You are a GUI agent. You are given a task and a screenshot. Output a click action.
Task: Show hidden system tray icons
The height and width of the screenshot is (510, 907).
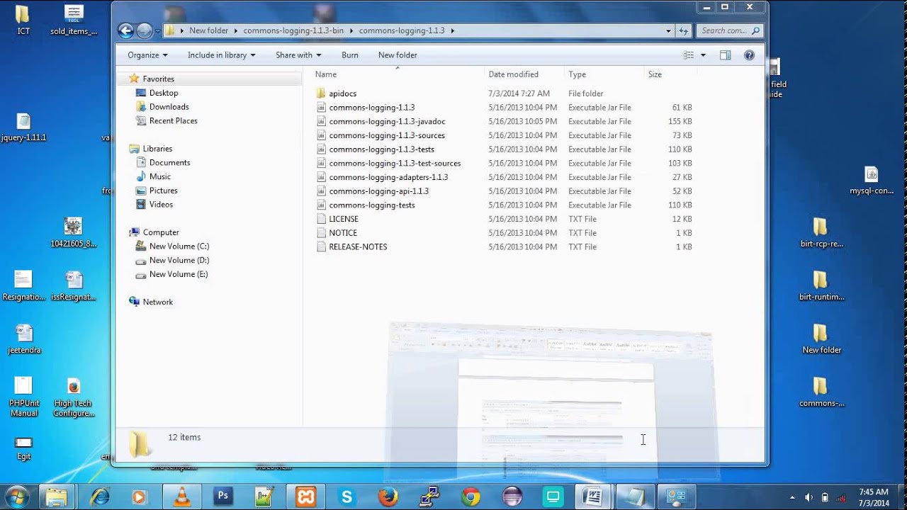point(791,497)
